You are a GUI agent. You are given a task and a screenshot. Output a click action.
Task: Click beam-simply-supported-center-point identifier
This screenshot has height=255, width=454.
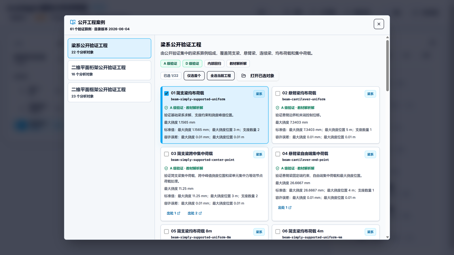pyautogui.click(x=203, y=160)
